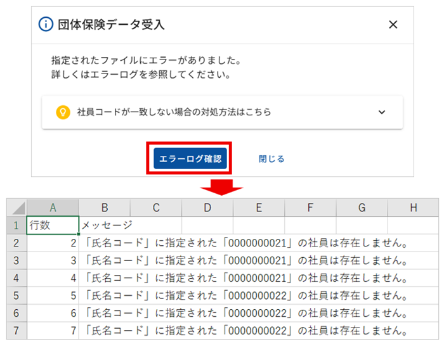Select column C header

156,208
